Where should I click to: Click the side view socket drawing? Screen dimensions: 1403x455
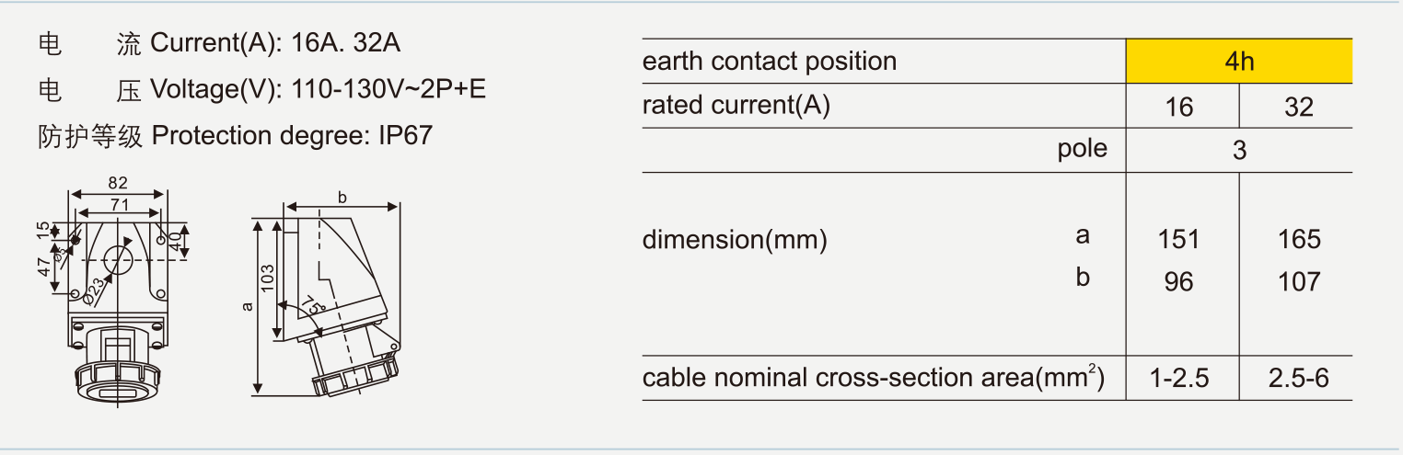tap(345, 303)
